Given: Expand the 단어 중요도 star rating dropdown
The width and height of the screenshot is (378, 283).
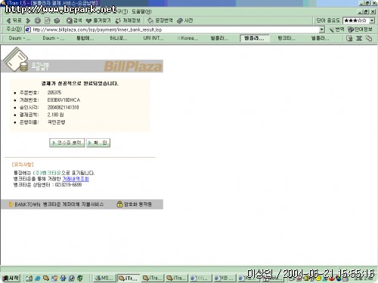Looking at the screenshot, I should click(372, 20).
